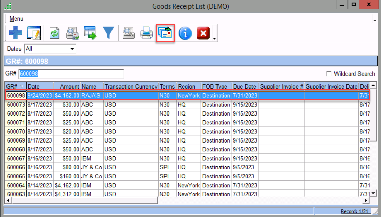The image size is (381, 217).
Task: Click the highlighted Send Email icon
Action: click(x=166, y=33)
